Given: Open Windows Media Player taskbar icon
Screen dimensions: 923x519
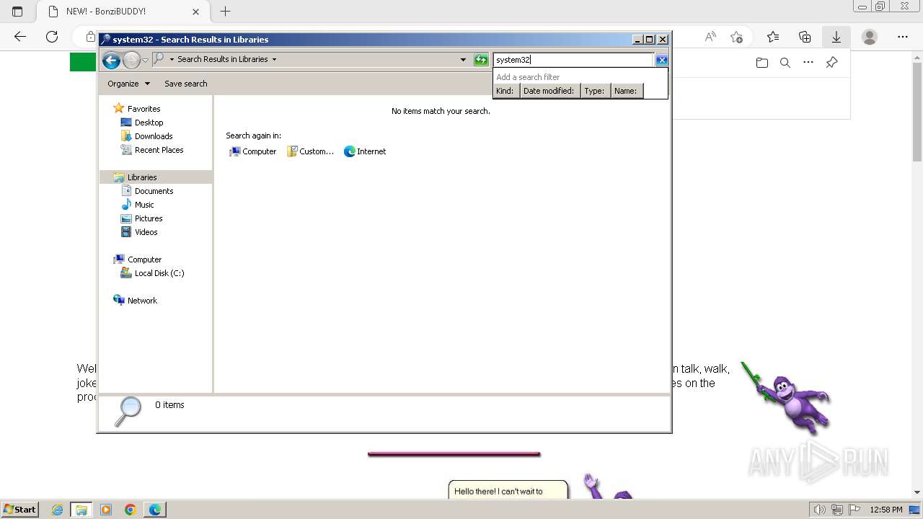Looking at the screenshot, I should click(x=106, y=510).
